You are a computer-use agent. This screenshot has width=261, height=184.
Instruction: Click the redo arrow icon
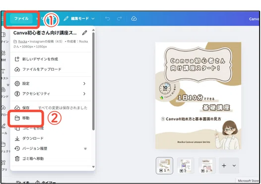click(119, 19)
